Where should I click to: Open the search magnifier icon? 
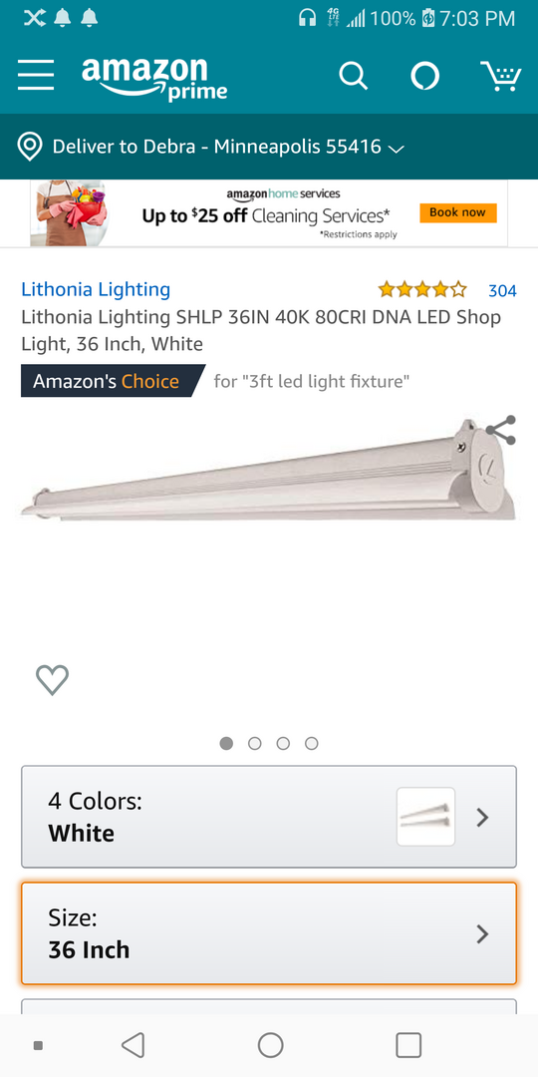pos(354,76)
